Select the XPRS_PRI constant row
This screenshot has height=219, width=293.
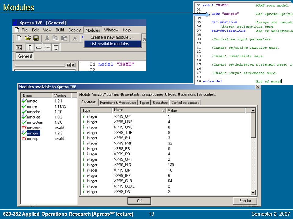(x=166, y=143)
